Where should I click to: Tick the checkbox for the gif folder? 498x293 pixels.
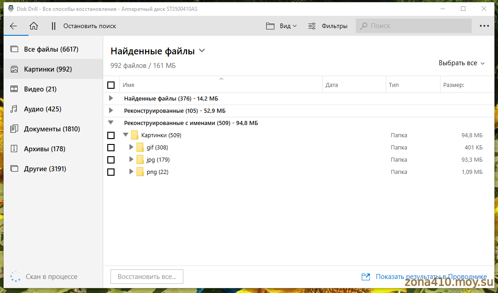pos(111,148)
